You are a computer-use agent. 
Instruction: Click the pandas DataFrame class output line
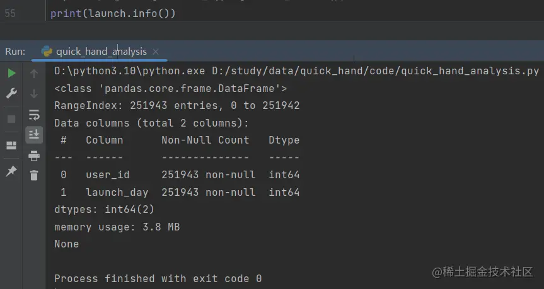point(171,88)
